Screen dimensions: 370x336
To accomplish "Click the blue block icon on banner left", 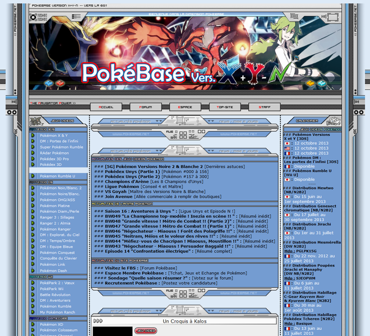I will (x=49, y=83).
